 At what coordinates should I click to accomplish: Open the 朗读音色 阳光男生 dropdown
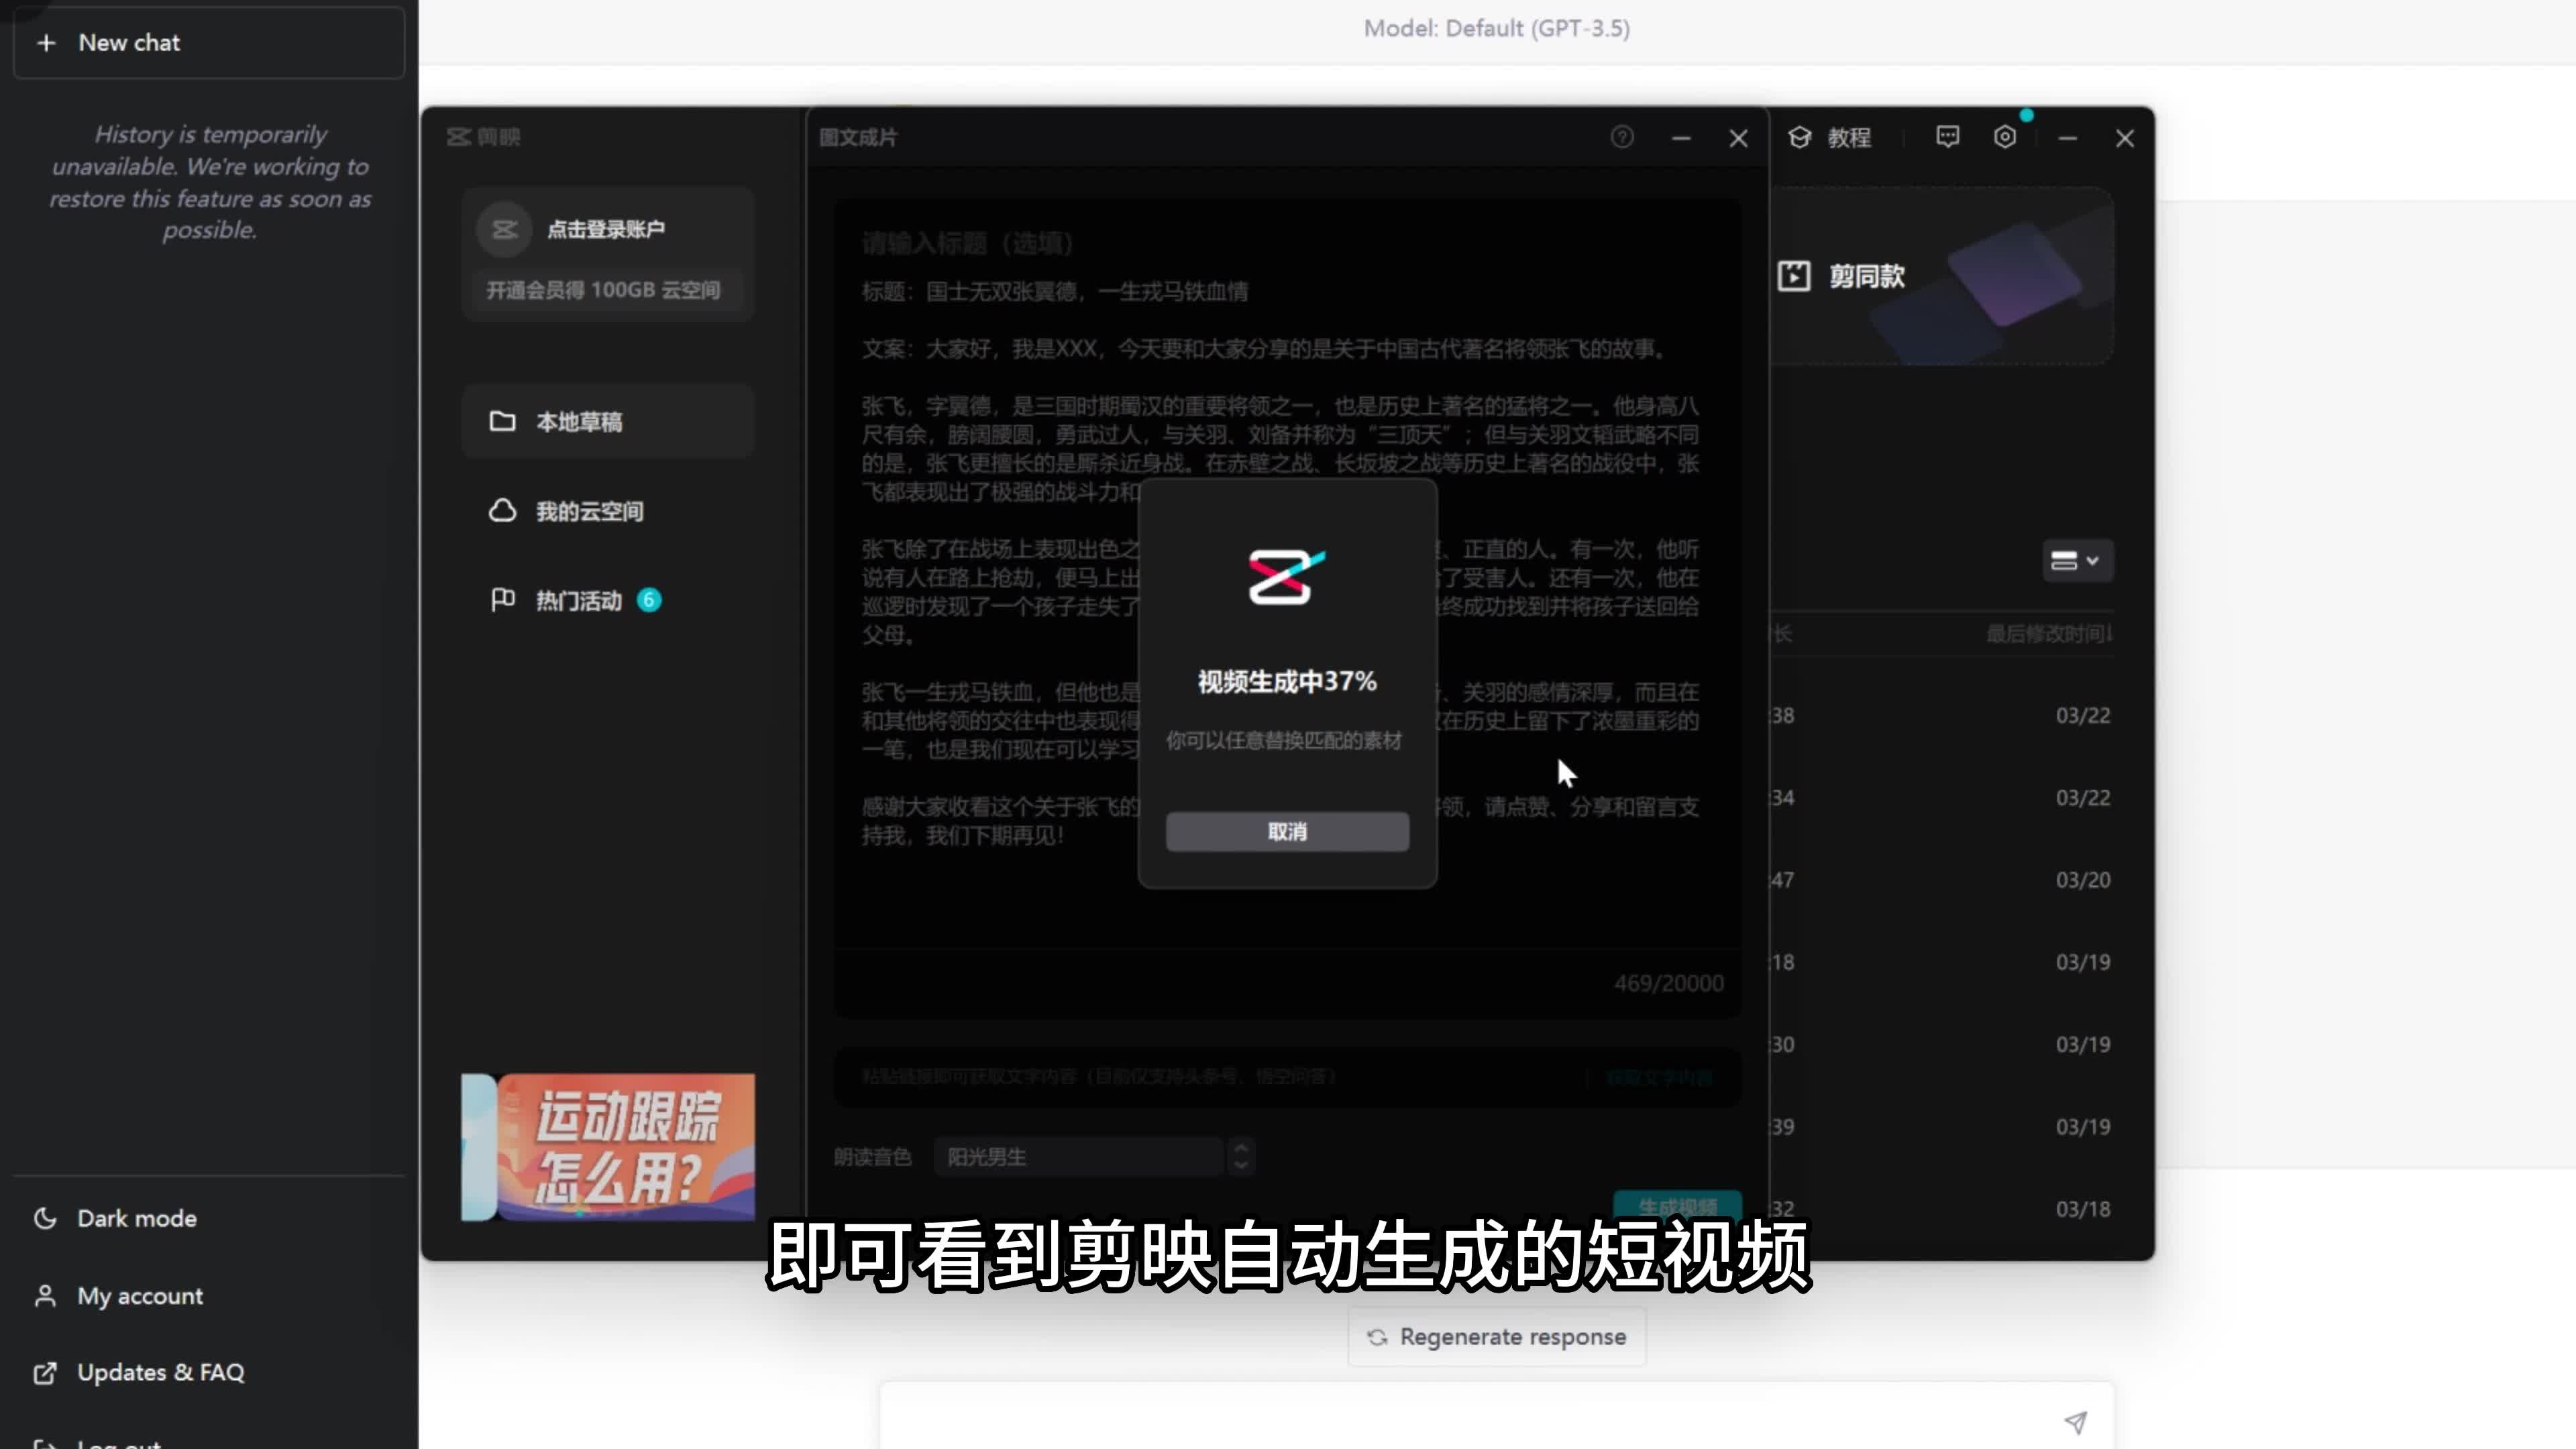1078,1157
